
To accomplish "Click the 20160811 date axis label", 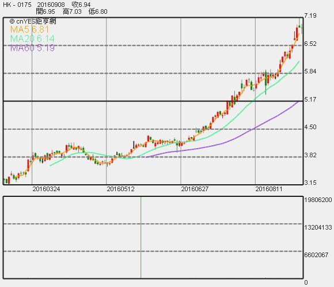I will pos(269,189).
